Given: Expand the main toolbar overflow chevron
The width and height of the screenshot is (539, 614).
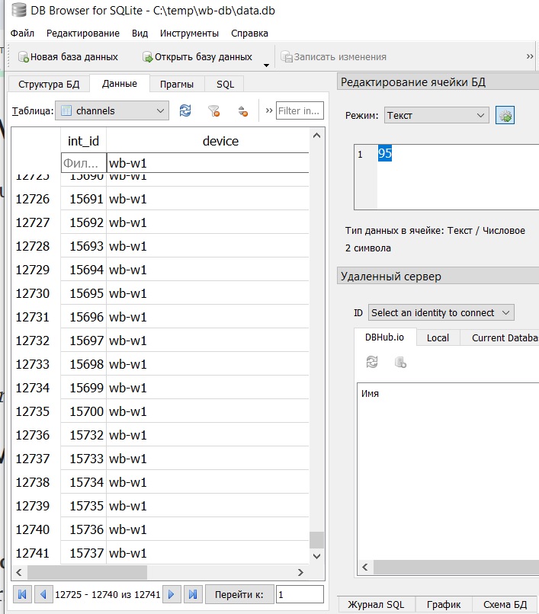Looking at the screenshot, I should tap(530, 56).
